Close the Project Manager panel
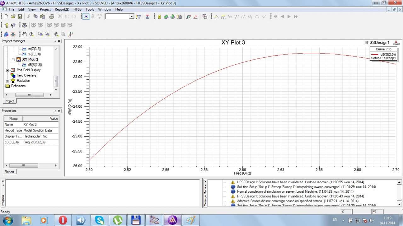 point(59,41)
